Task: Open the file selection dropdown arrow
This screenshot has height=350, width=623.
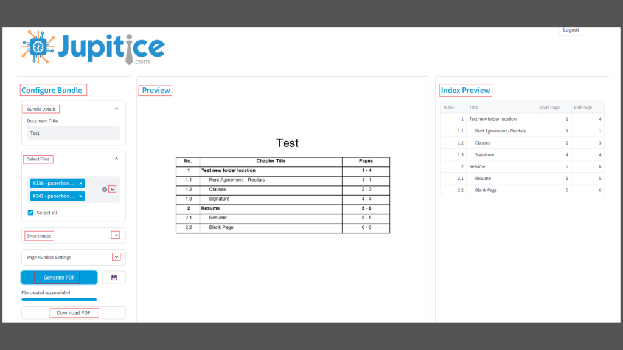Action: 113,190
